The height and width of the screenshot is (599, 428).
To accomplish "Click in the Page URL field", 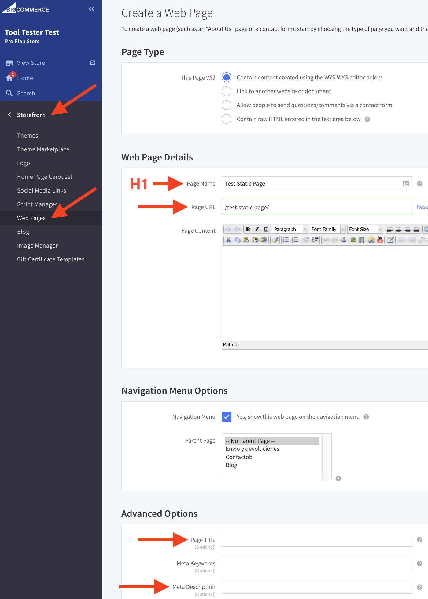I will tap(317, 207).
